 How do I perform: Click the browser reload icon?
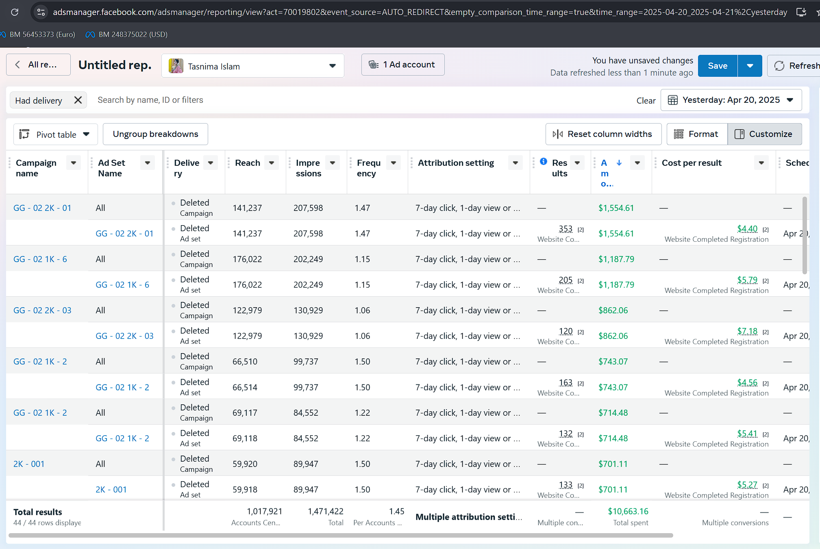(x=15, y=12)
